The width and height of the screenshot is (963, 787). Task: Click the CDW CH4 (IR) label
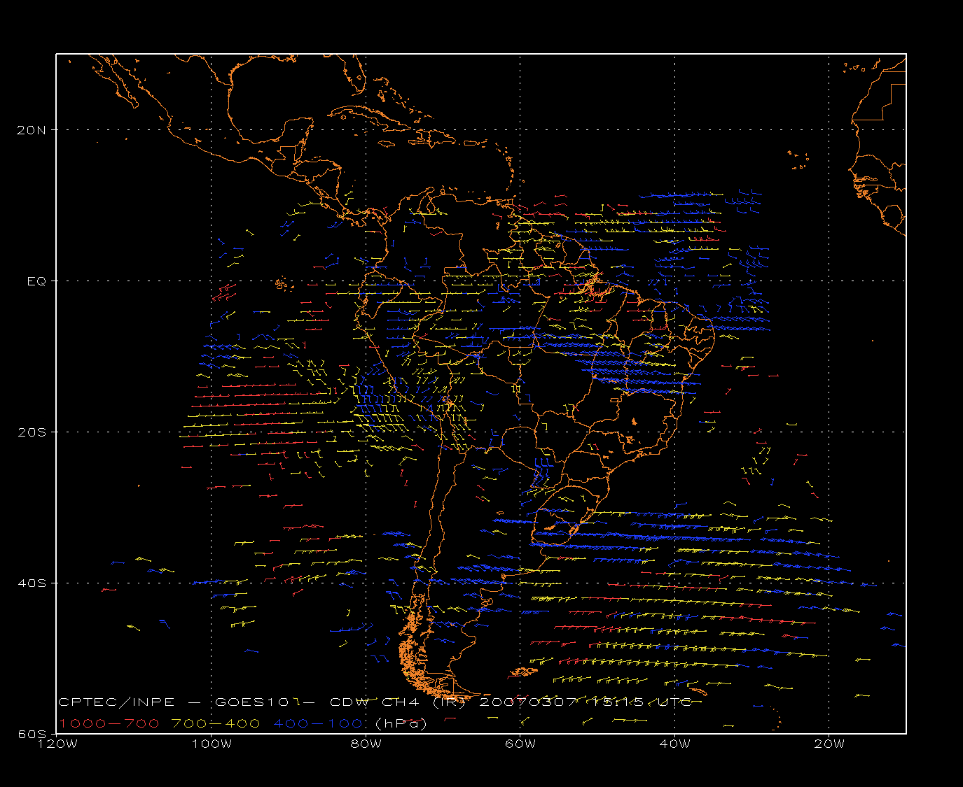pyautogui.click(x=398, y=702)
